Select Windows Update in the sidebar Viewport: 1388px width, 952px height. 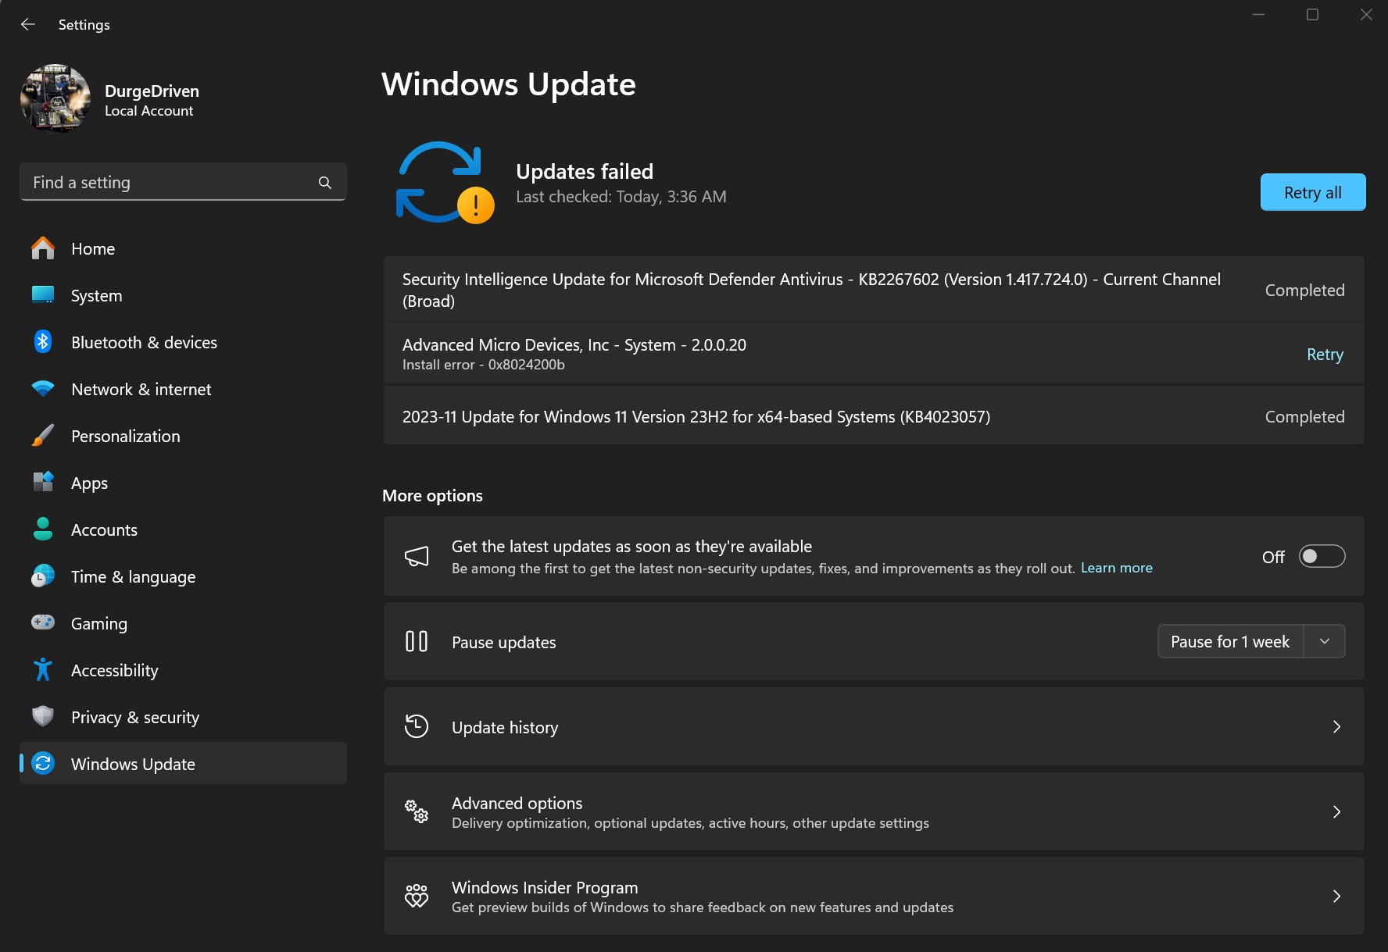[x=183, y=763]
